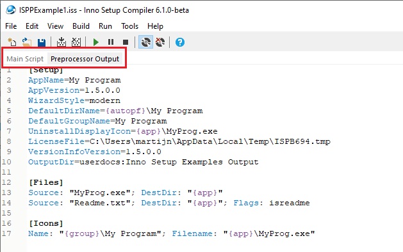The image size is (403, 252).
Task: Click line number 13 in gutter
Action: point(6,193)
